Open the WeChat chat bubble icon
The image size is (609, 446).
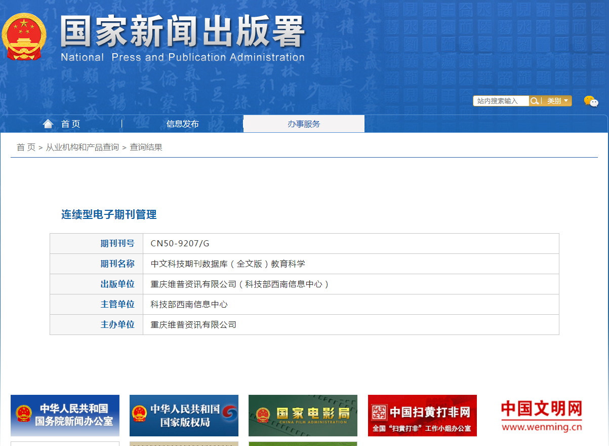coord(590,101)
